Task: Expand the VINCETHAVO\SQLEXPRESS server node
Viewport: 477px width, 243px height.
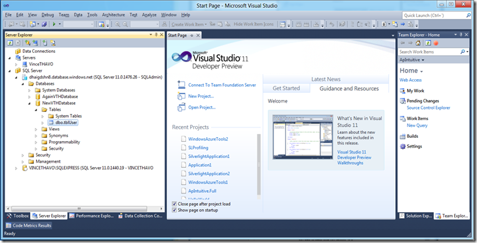Action: [16, 168]
